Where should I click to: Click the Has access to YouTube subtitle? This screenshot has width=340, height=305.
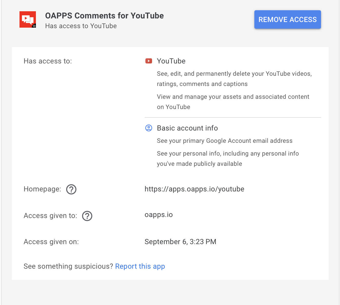(x=81, y=26)
